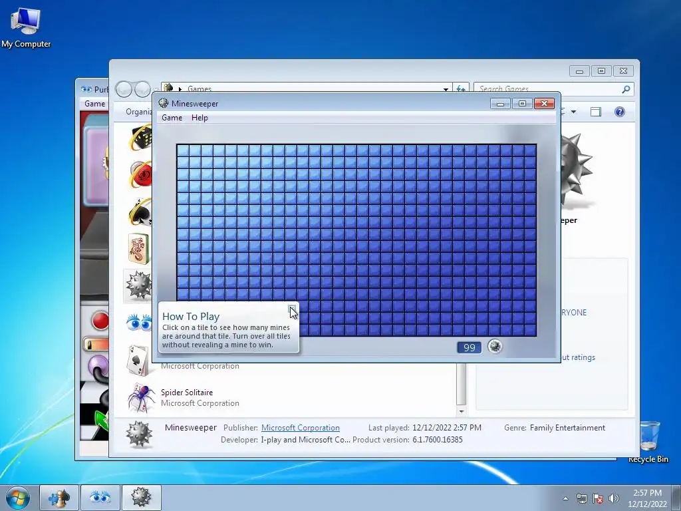
Task: Click the games list scroll down arrow
Action: pos(462,411)
